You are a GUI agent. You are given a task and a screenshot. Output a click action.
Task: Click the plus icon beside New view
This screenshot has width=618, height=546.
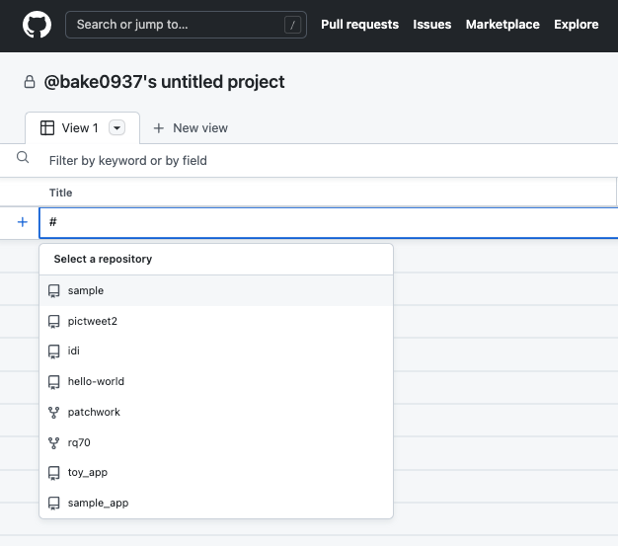[x=158, y=128]
